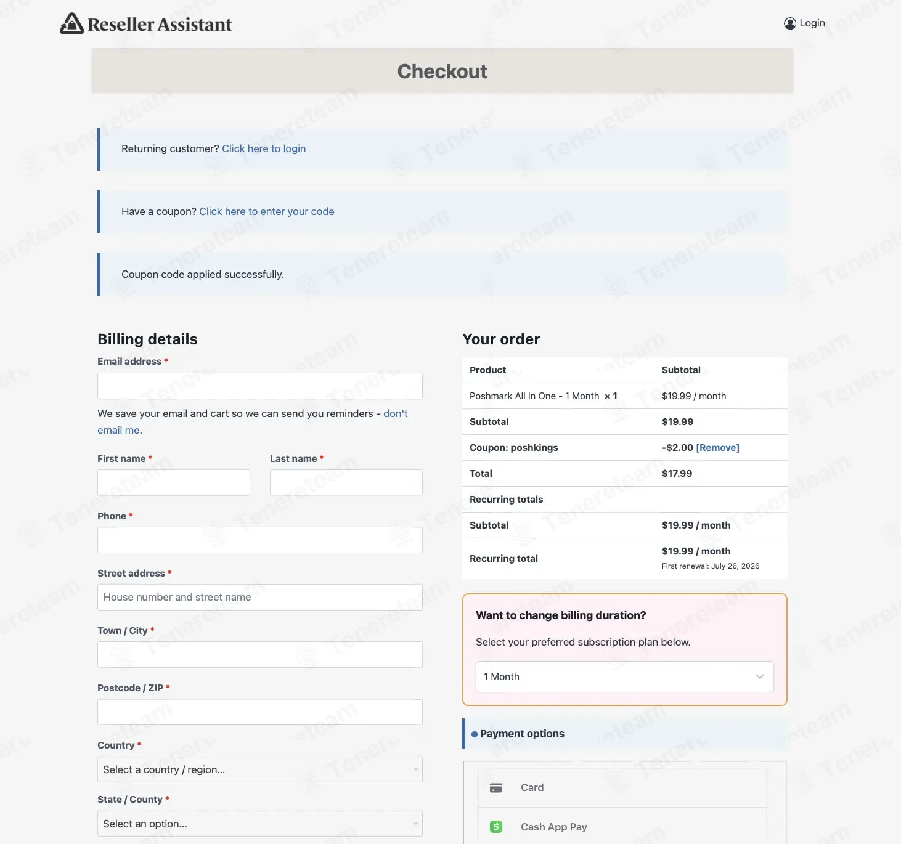The width and height of the screenshot is (901, 844).
Task: Open the Country / region dropdown
Action: tap(260, 769)
